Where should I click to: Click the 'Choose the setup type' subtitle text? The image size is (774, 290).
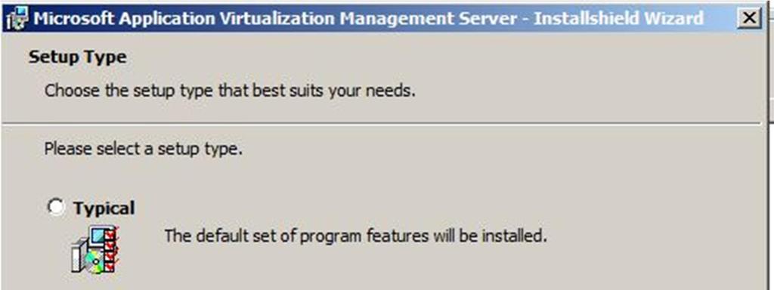(x=230, y=91)
